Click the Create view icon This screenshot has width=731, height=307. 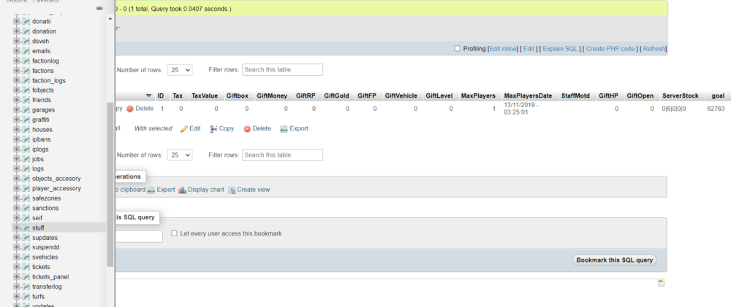tap(232, 190)
